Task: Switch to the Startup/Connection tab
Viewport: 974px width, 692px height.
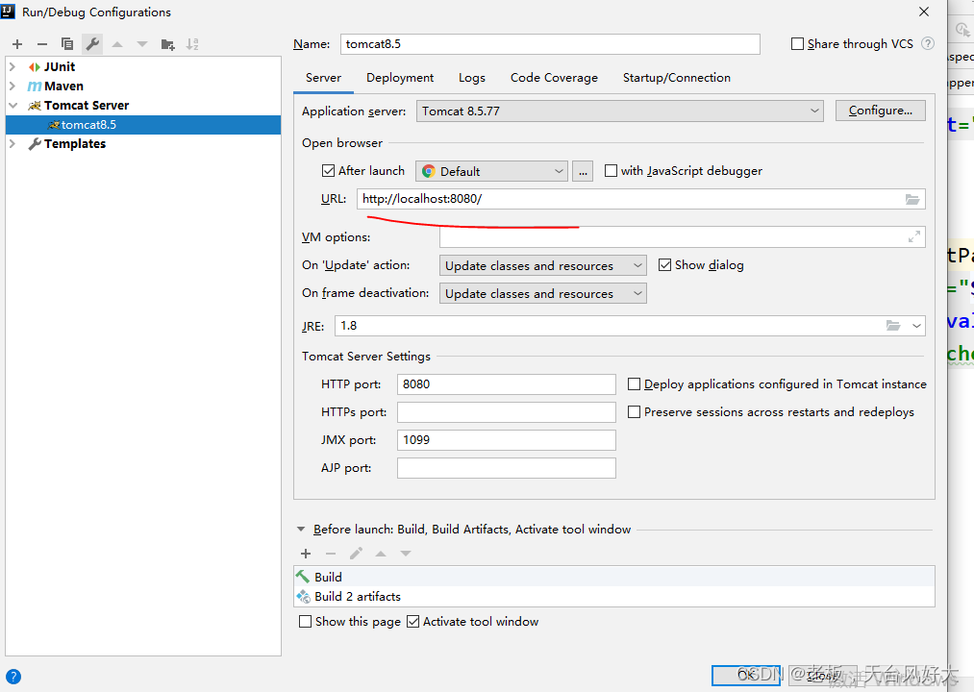Action: click(677, 78)
